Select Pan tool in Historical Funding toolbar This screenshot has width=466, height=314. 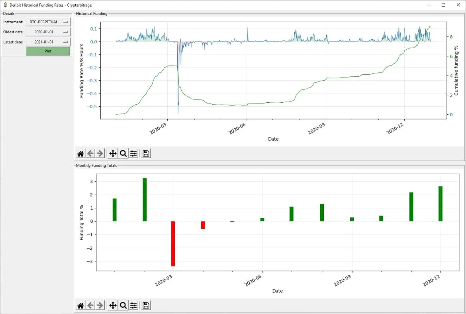(113, 154)
